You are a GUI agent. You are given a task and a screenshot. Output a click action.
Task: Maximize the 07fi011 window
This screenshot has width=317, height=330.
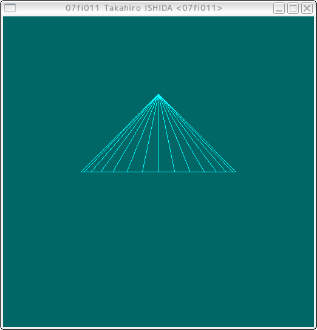point(293,8)
